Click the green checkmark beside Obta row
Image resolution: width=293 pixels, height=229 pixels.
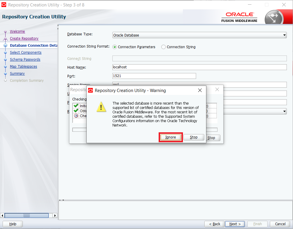click(x=76, y=111)
